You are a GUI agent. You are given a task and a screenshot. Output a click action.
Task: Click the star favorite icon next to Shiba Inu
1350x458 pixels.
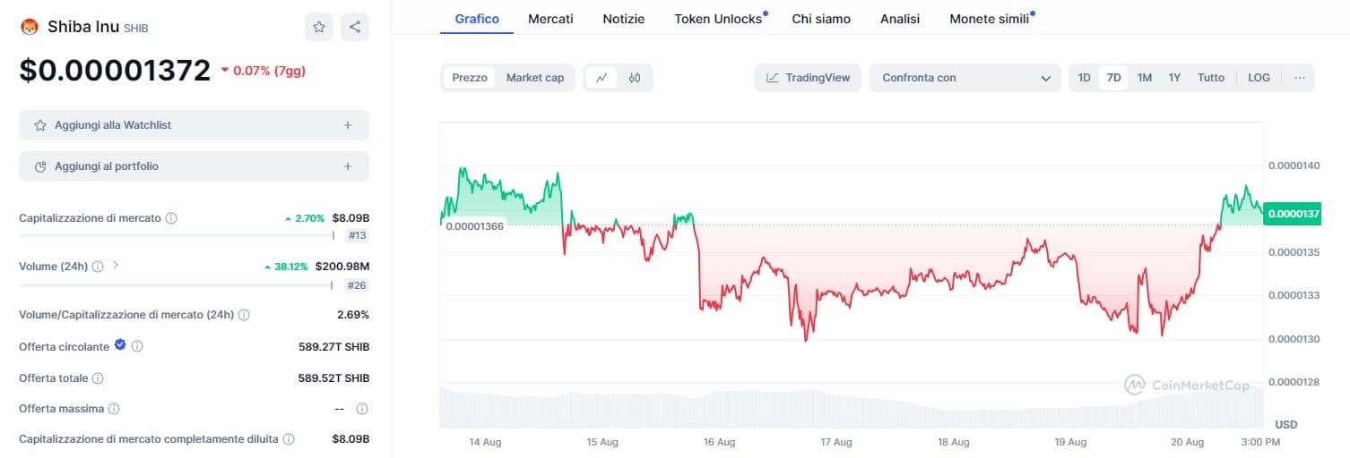[318, 27]
